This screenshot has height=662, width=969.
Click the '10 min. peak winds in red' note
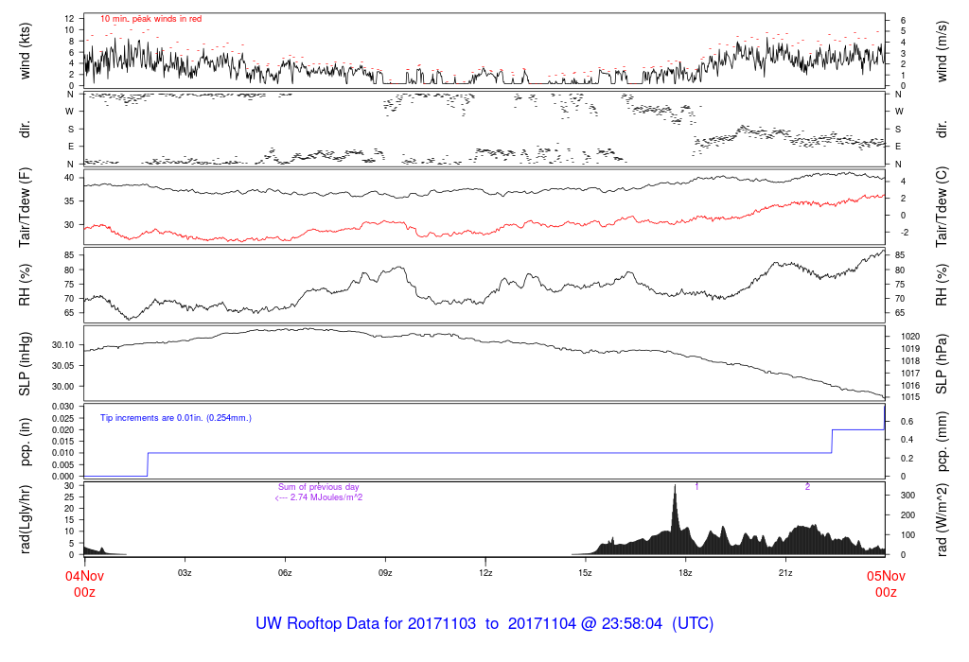point(150,19)
